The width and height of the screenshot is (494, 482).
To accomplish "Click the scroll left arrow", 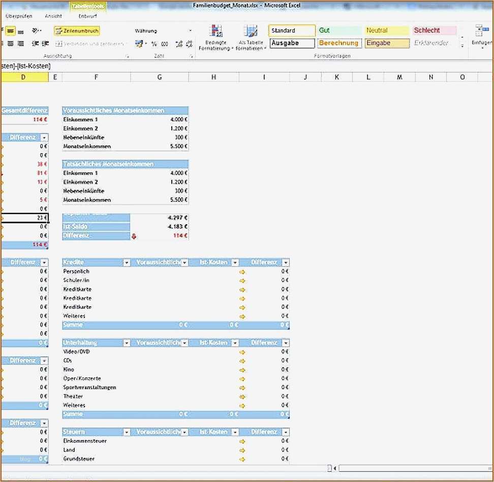I will click(334, 469).
